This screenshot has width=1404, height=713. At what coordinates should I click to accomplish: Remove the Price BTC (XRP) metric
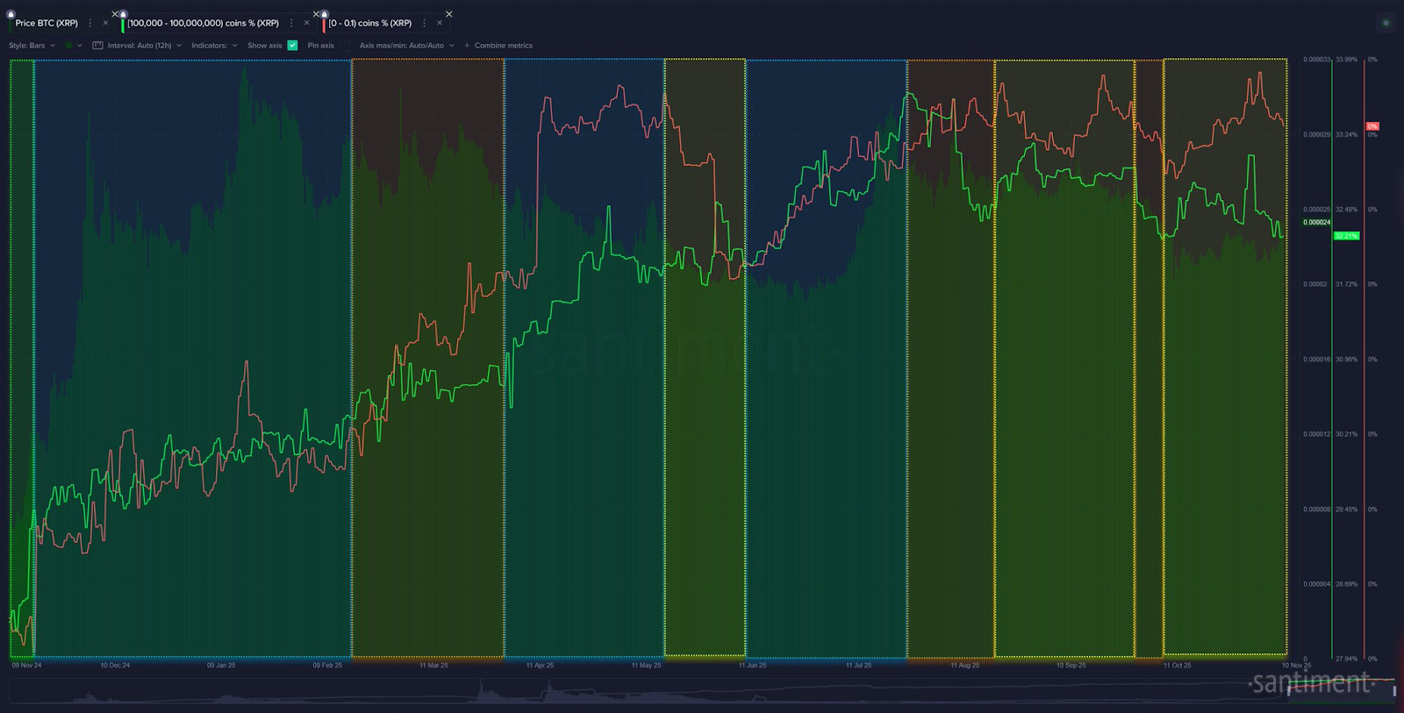tap(105, 23)
